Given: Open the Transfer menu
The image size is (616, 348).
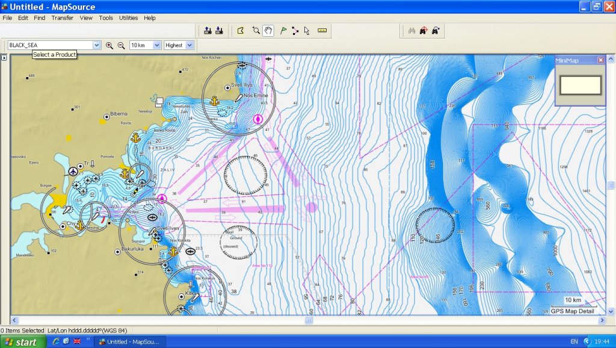Looking at the screenshot, I should pyautogui.click(x=62, y=18).
